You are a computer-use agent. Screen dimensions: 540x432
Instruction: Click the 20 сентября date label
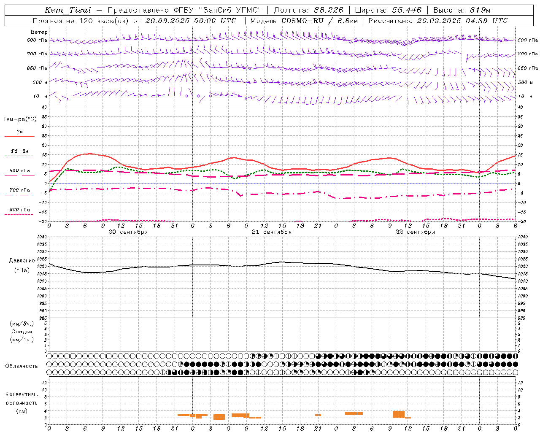pyautogui.click(x=128, y=232)
